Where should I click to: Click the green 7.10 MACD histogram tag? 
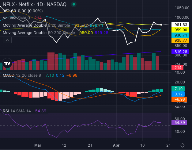tap(178, 89)
